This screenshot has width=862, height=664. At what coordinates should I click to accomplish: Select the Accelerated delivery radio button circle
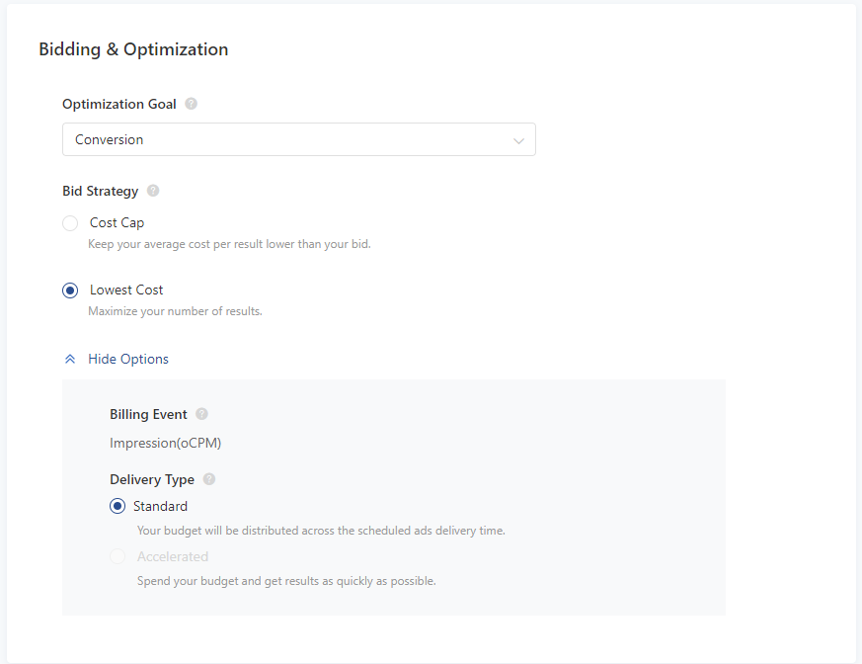(118, 556)
